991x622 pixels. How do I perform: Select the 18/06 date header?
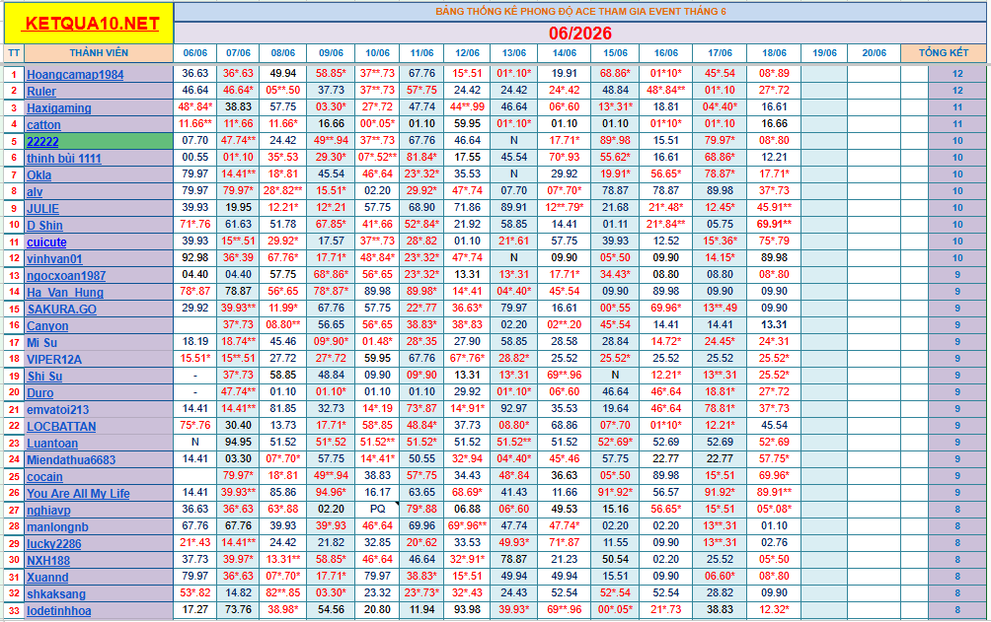click(774, 53)
